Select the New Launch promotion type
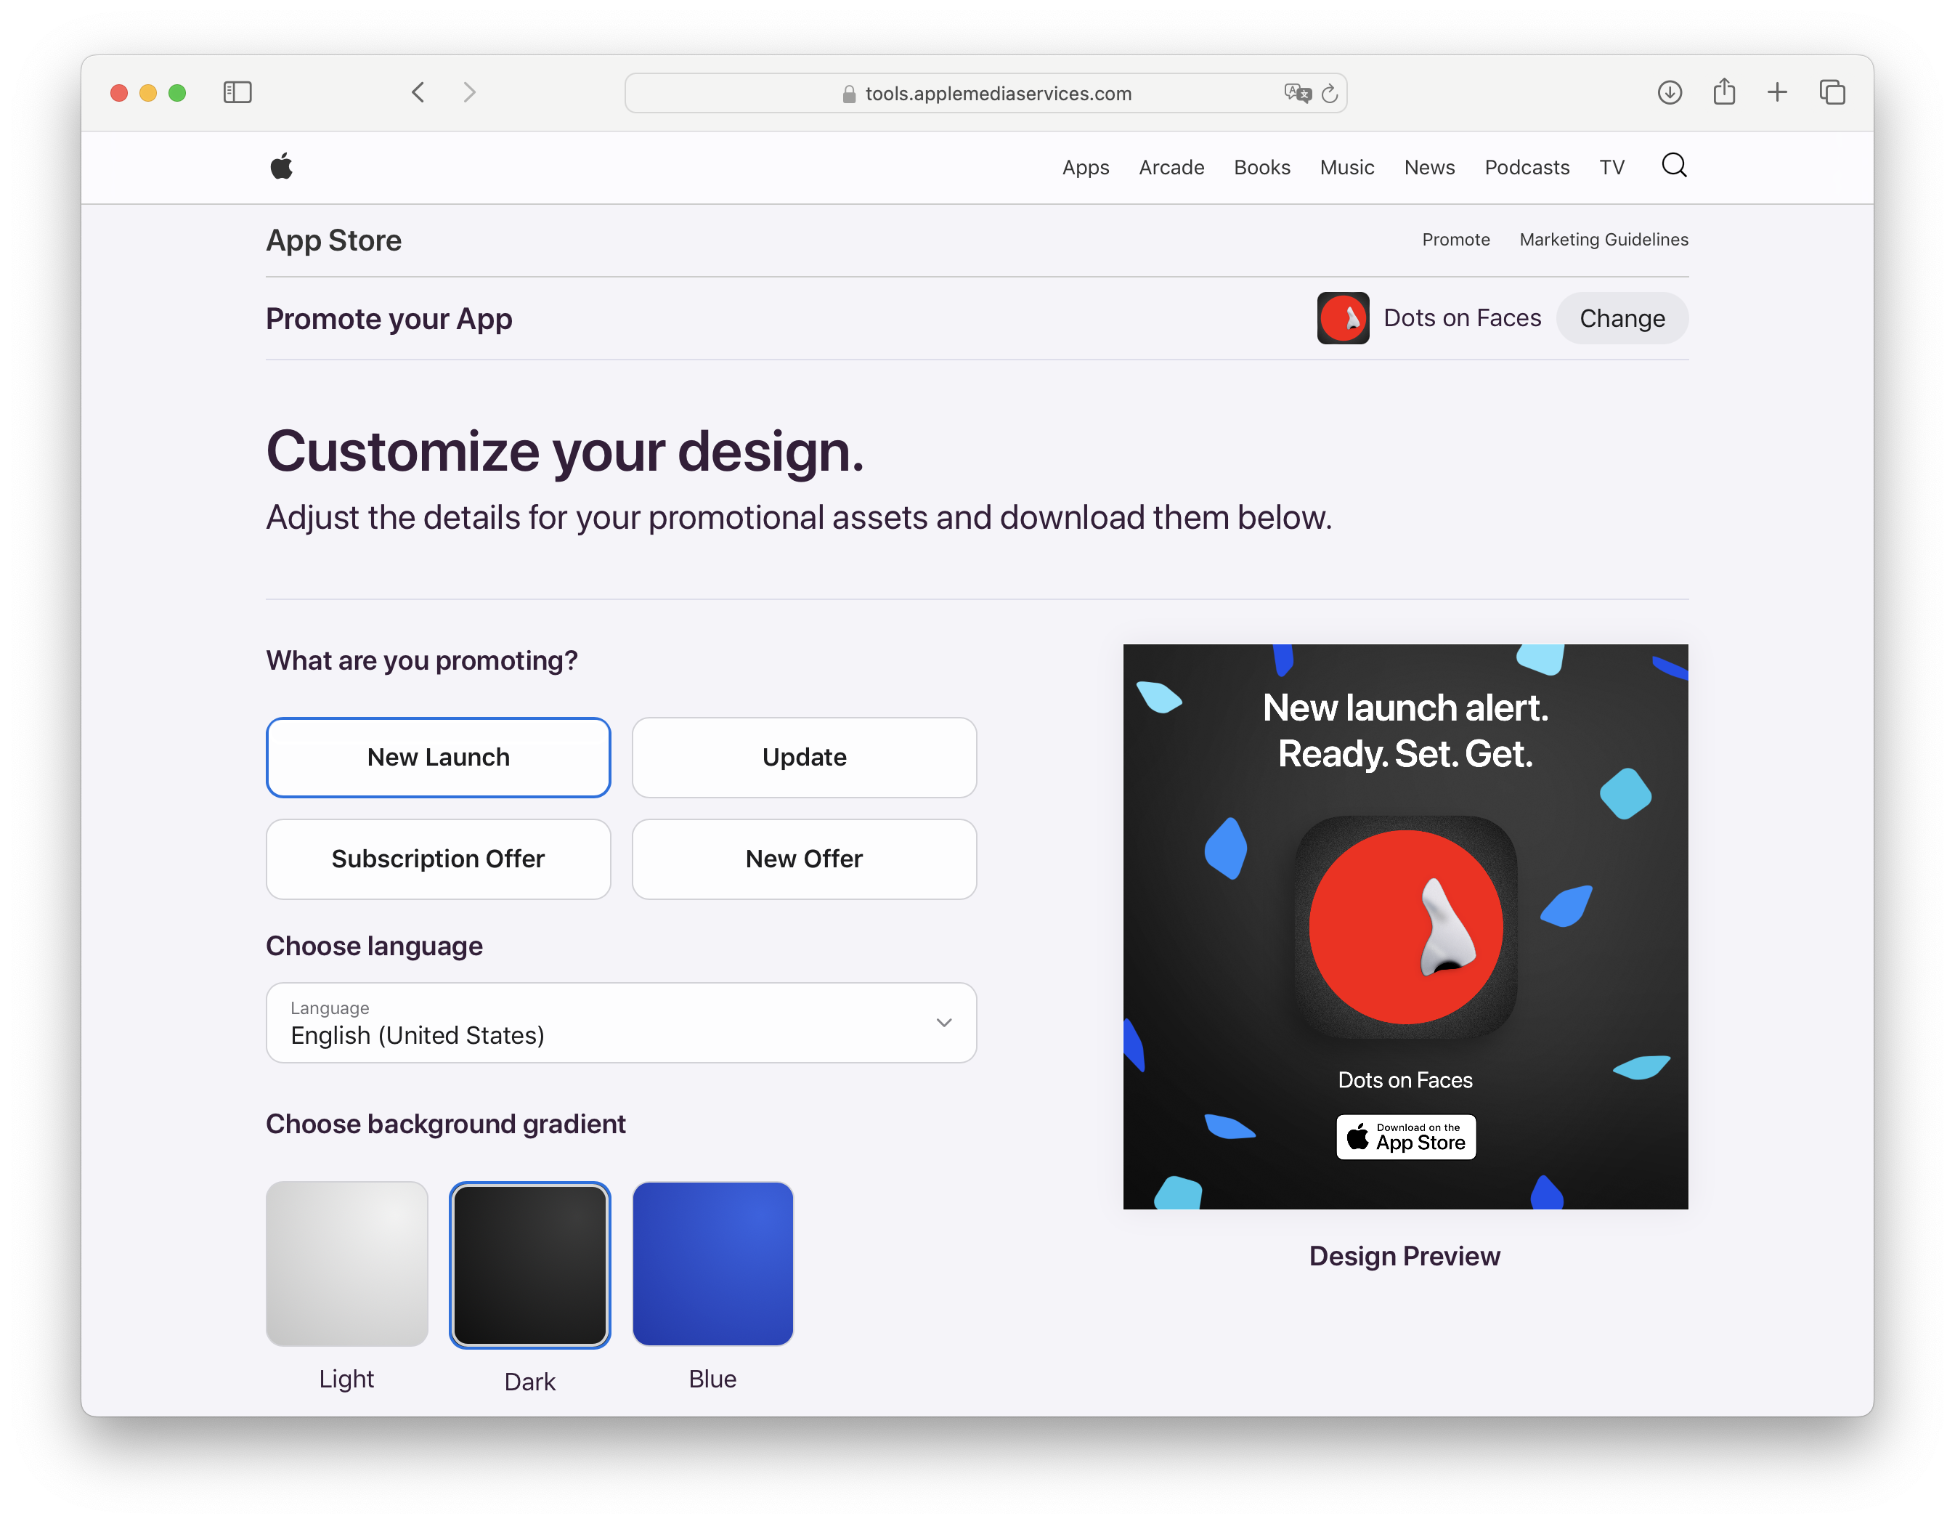The image size is (1955, 1524). pyautogui.click(x=438, y=757)
